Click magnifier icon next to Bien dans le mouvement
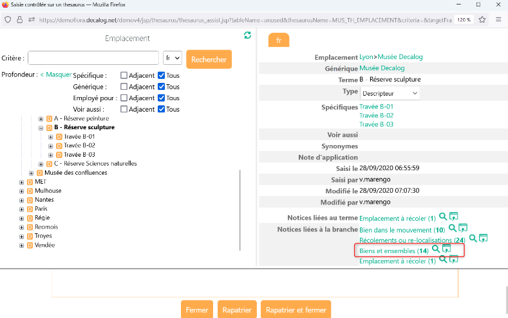 tap(453, 228)
